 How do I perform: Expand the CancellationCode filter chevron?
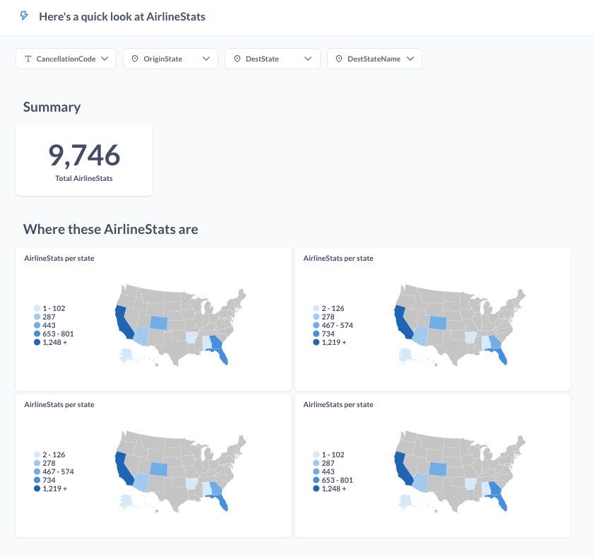105,59
